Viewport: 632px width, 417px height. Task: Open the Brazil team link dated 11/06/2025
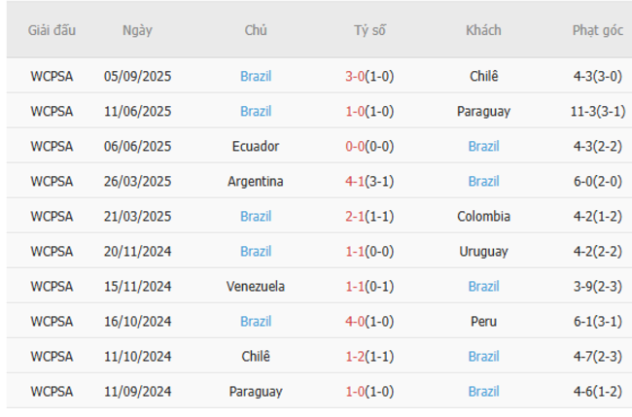point(256,111)
